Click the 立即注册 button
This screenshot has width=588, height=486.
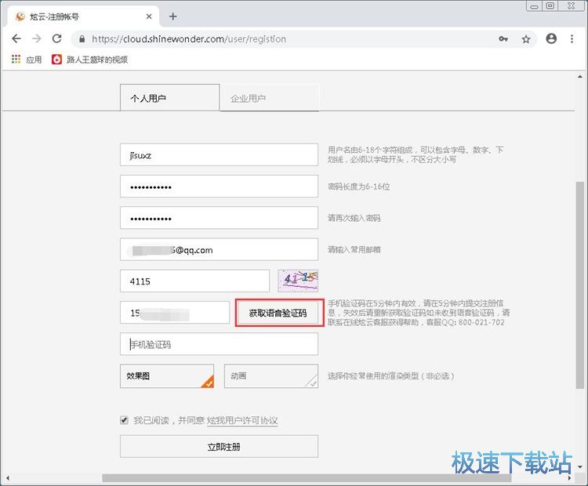(x=219, y=446)
